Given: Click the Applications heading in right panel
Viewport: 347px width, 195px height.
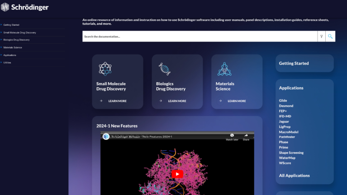Looking at the screenshot, I should (291, 88).
